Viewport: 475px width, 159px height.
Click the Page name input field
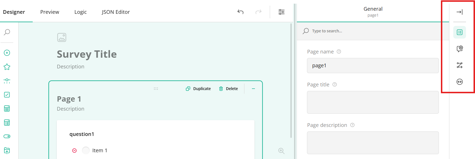373,66
